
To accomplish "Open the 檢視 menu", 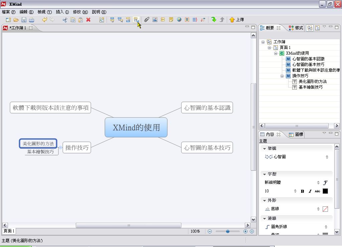I will pos(44,12).
